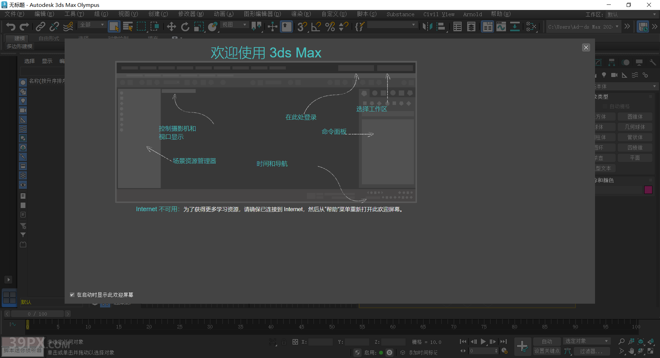Go to the end frame

(504, 341)
